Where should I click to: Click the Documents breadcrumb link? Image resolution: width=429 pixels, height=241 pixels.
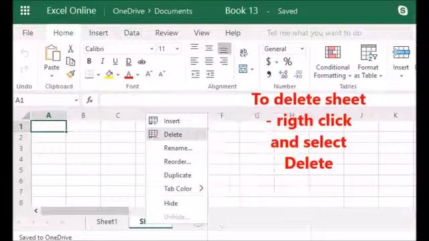coord(173,11)
